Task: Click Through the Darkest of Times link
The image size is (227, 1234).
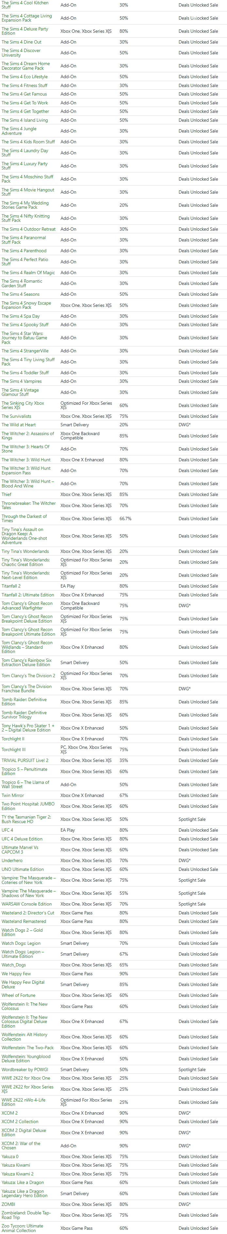Action: (24, 518)
